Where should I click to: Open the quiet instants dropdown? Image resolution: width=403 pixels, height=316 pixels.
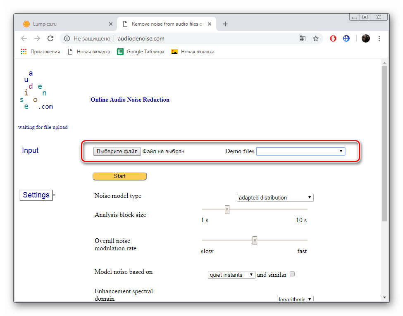231,275
